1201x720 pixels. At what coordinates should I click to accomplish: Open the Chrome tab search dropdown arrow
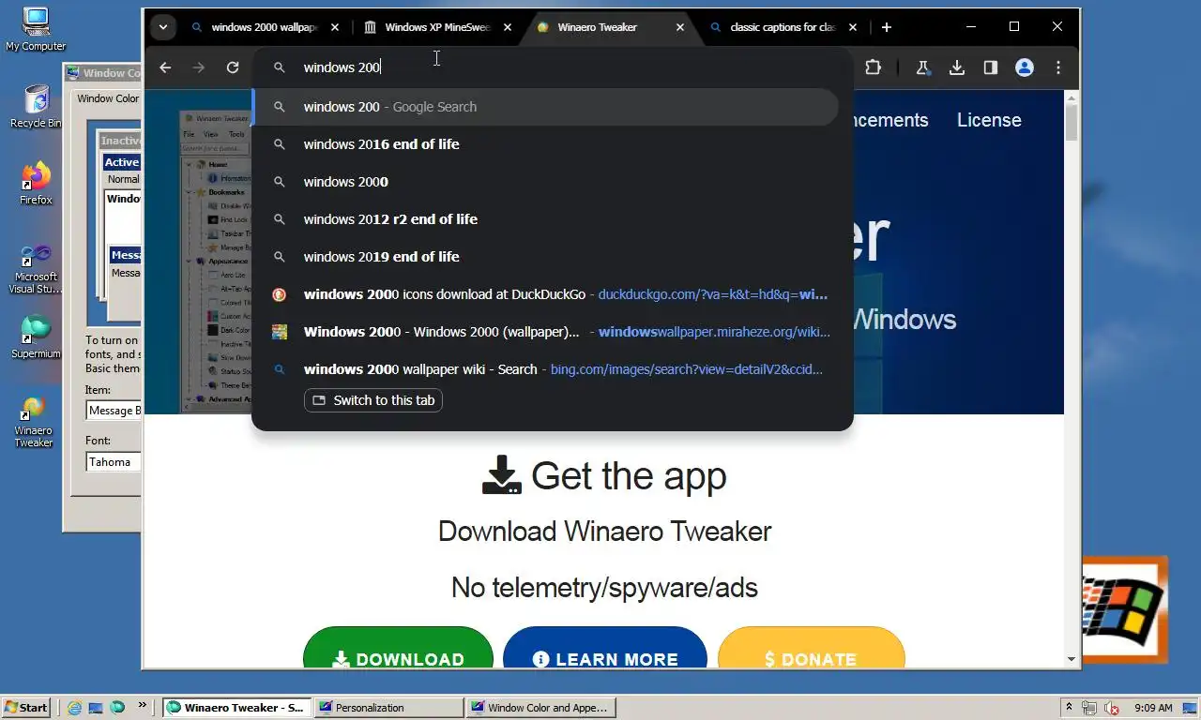click(x=163, y=27)
